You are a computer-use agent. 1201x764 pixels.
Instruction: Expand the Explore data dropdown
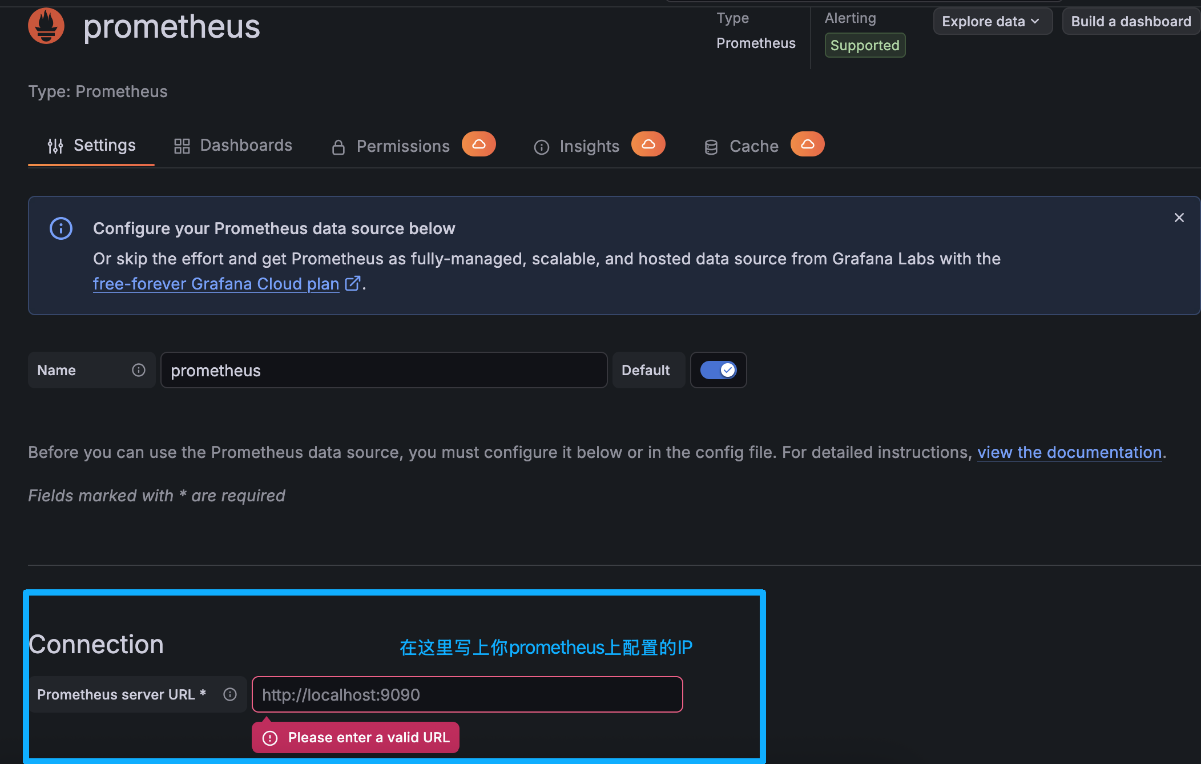pos(992,22)
